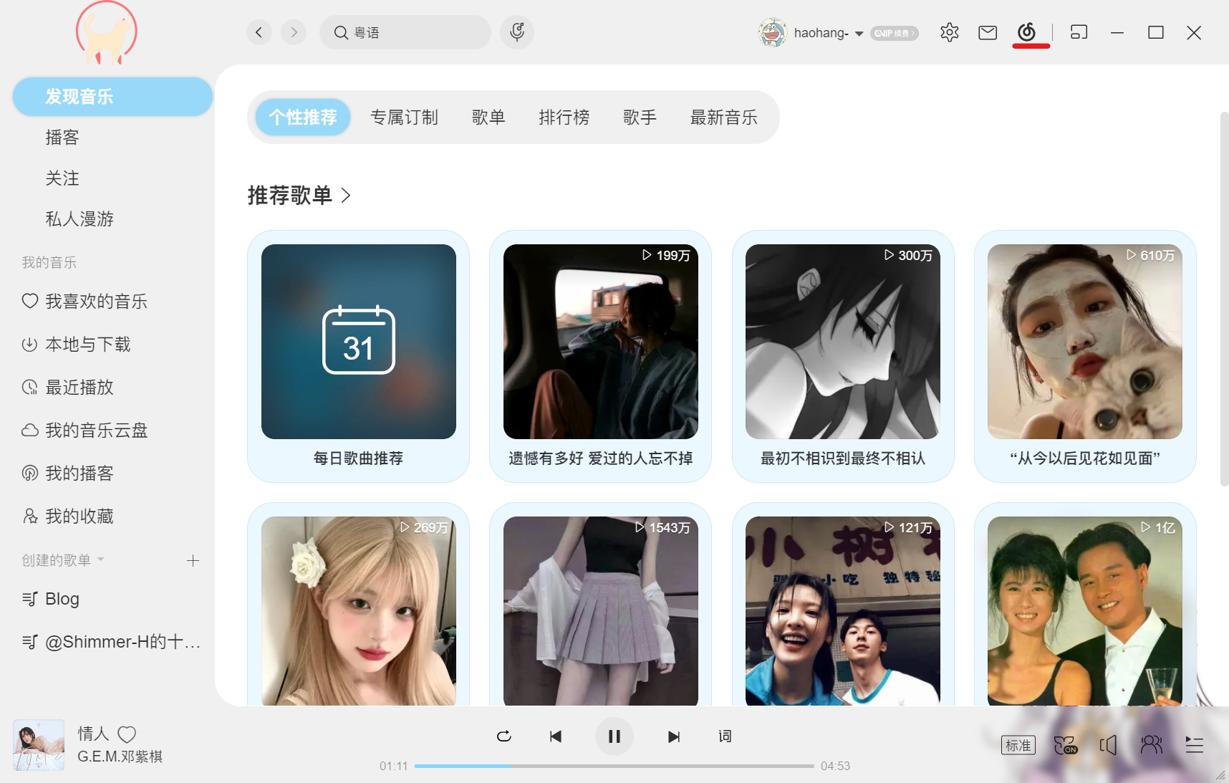Screen dimensions: 1229x783
Task: Open the messages envelope icon
Action: pos(988,32)
